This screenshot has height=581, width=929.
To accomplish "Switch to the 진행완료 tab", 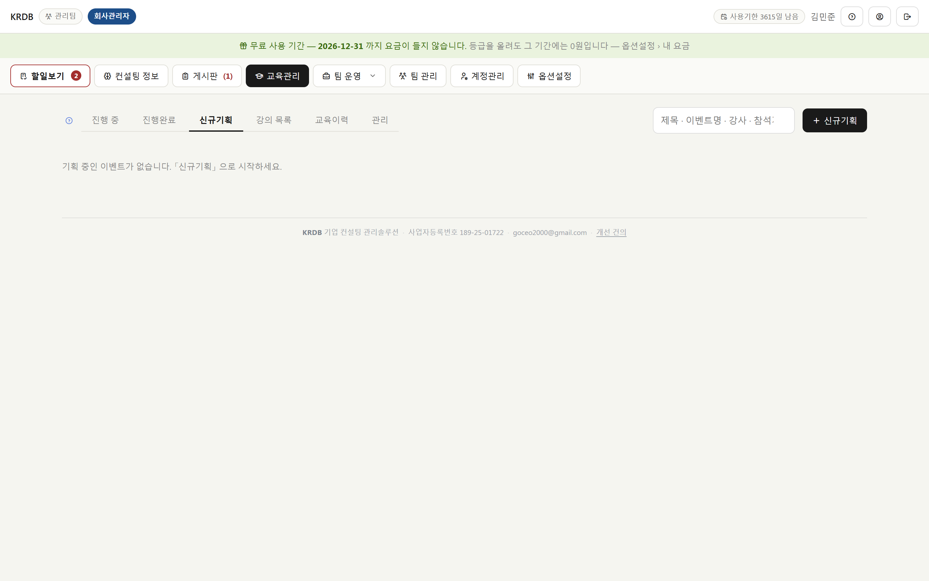I will pyautogui.click(x=159, y=120).
